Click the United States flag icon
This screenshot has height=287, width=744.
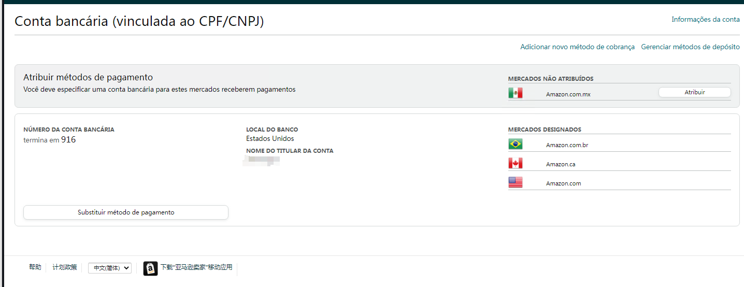515,182
